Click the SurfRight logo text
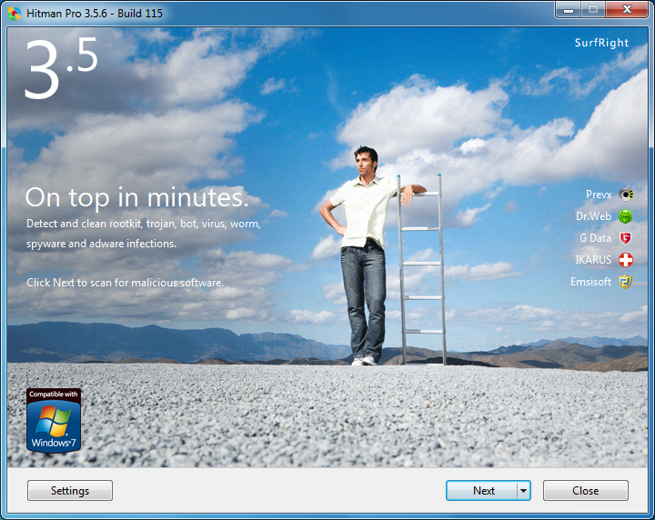Screen dimensions: 655x520 click(601, 43)
